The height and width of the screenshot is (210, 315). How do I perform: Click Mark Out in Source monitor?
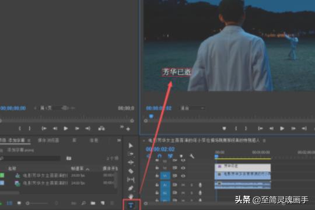(30, 128)
